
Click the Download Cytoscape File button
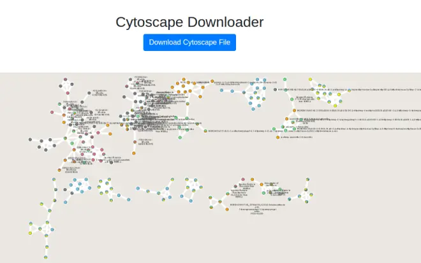click(189, 43)
